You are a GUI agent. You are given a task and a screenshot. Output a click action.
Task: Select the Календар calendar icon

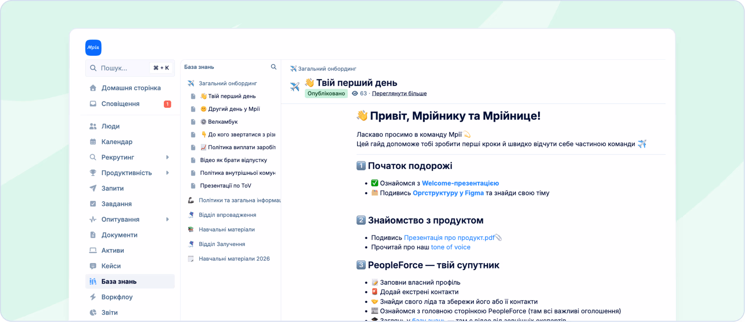coord(93,142)
